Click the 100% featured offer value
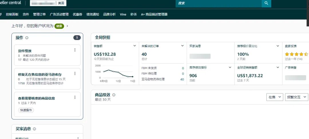The height and width of the screenshot is (139, 309). click(x=243, y=54)
